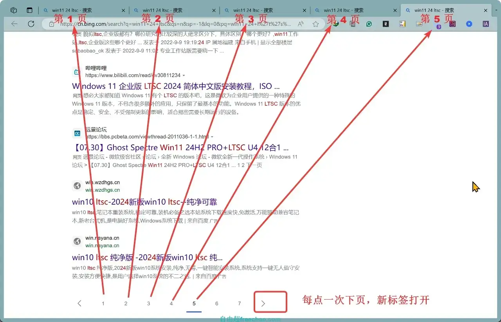Open the IA extension icon
Image resolution: width=501 pixels, height=322 pixels.
tap(486, 24)
